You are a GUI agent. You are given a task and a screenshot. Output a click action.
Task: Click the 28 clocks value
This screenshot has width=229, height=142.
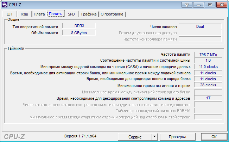pyautogui.click(x=208, y=85)
